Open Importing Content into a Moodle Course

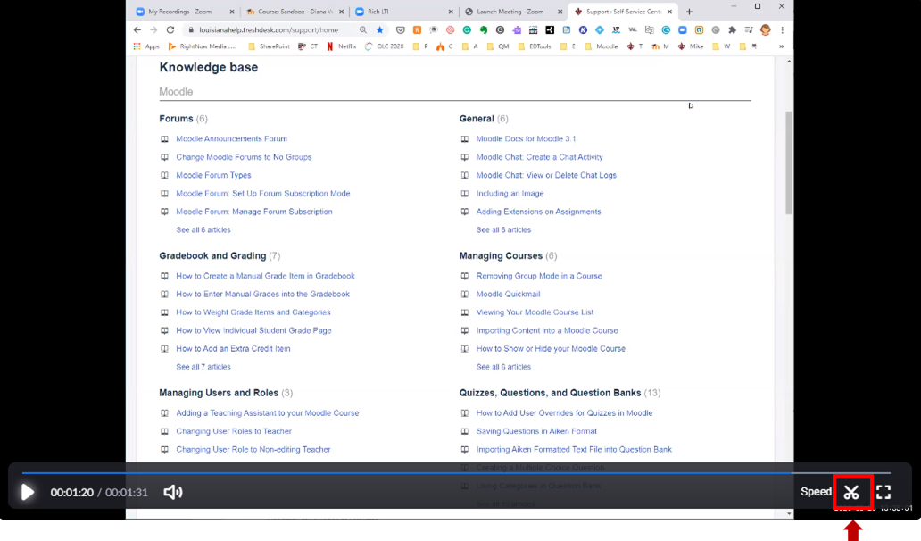click(x=547, y=330)
